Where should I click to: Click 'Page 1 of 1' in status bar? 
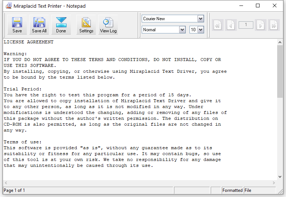[x=14, y=190]
